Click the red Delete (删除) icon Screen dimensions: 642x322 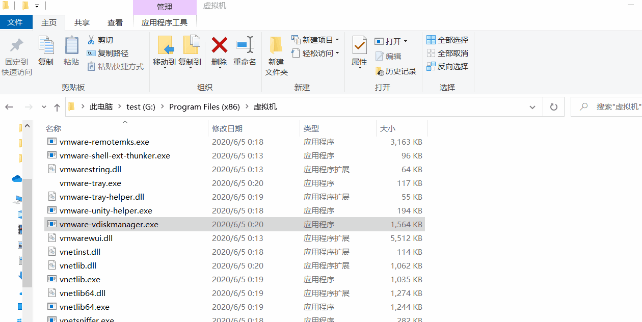(219, 45)
